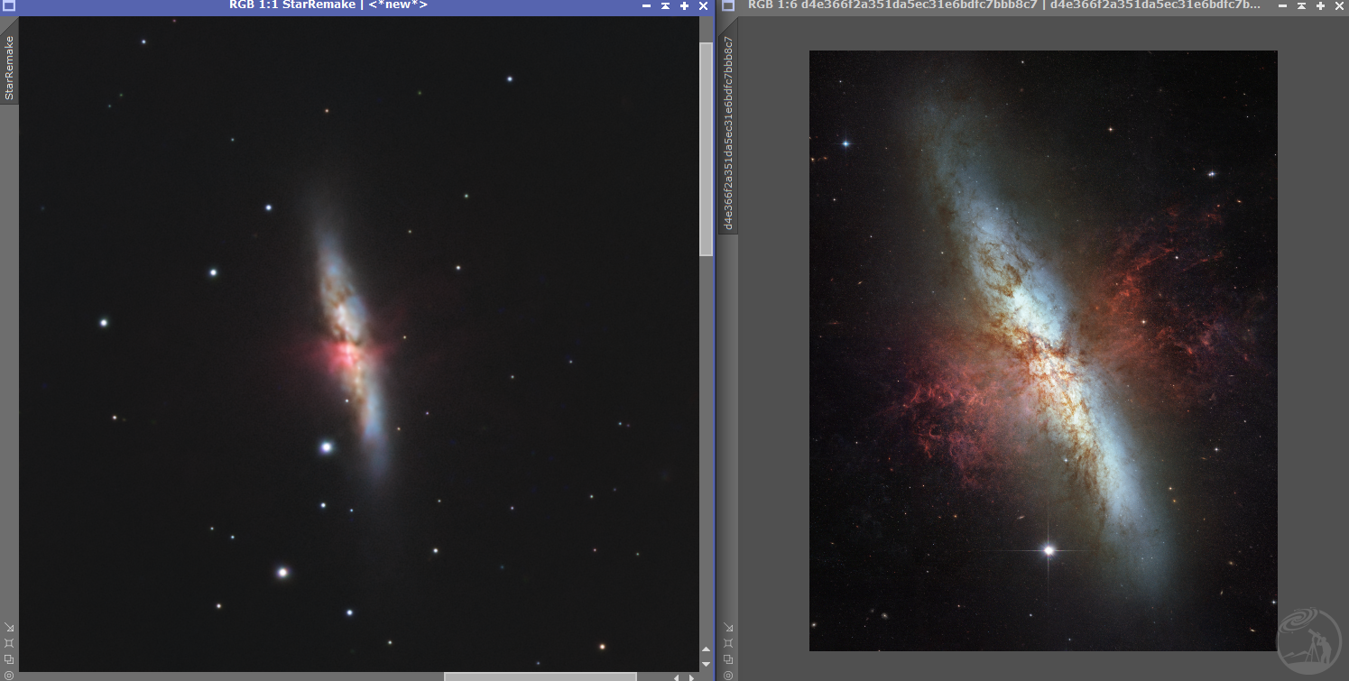1349x681 pixels.
Task: Shade the StarRemake image window
Action: 665,5
